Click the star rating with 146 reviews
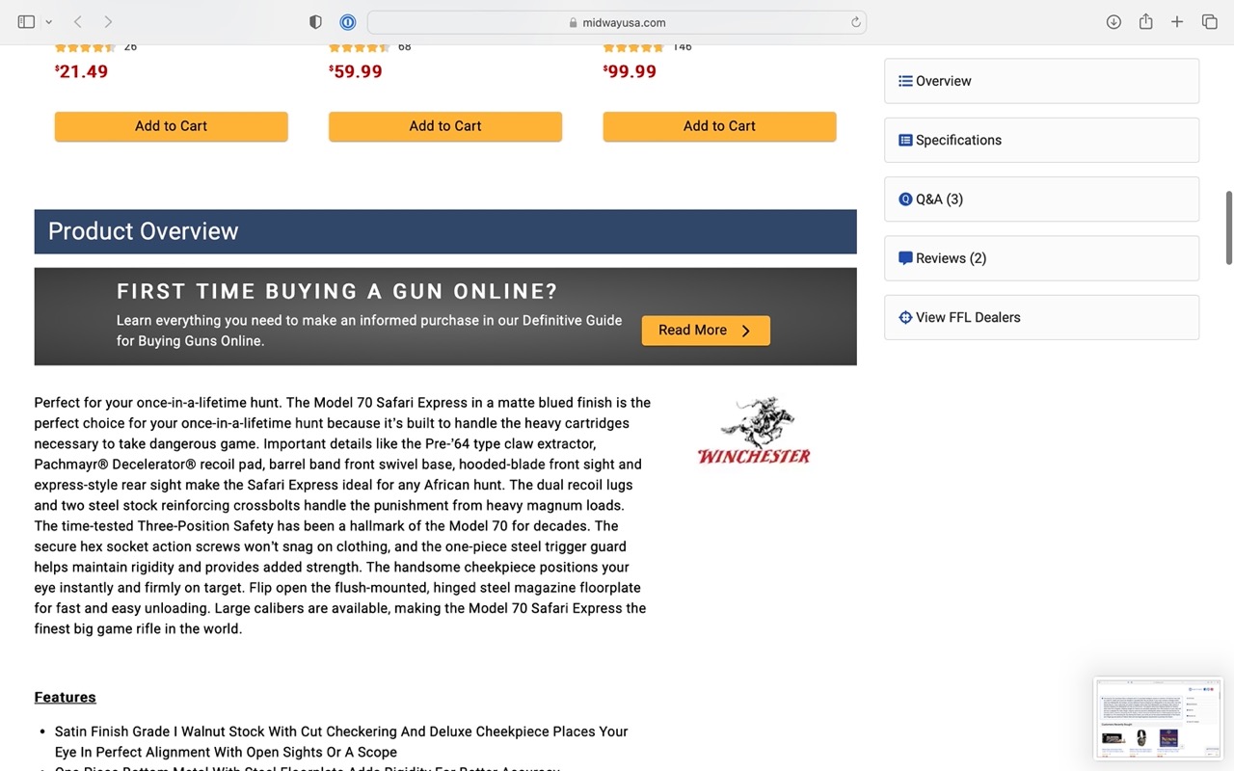The height and width of the screenshot is (771, 1234). [632, 47]
